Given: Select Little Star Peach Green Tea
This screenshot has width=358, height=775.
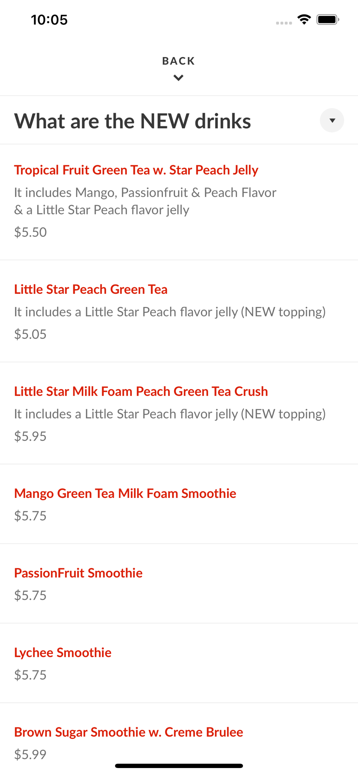Looking at the screenshot, I should (91, 289).
